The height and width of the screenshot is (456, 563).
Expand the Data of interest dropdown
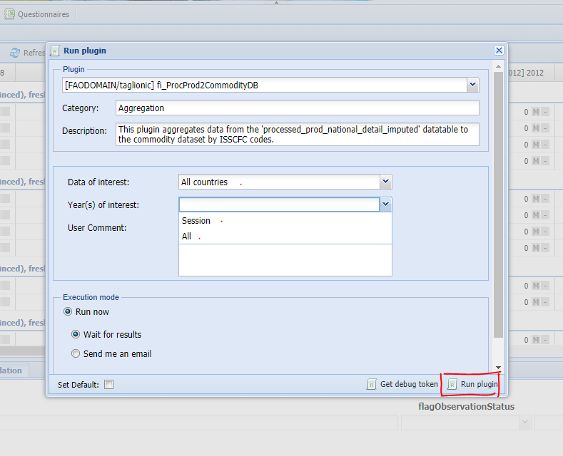click(385, 182)
